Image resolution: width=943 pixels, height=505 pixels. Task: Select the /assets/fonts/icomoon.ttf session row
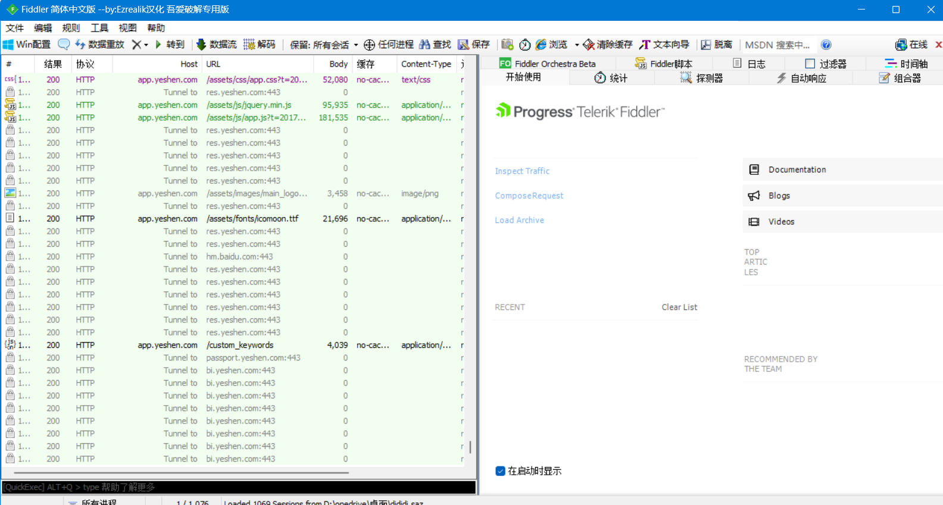(233, 219)
